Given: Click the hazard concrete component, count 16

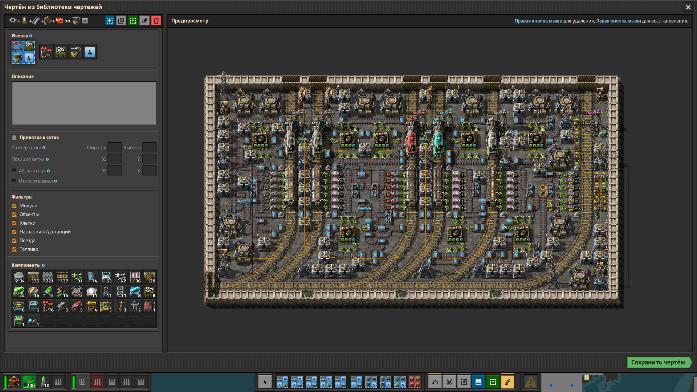Looking at the screenshot, I should click(x=33, y=292).
